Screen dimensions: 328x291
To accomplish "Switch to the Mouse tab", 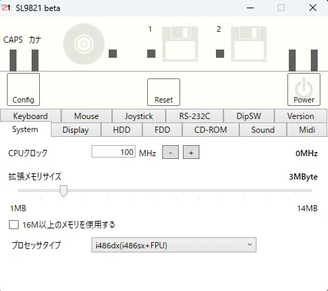I will [87, 116].
